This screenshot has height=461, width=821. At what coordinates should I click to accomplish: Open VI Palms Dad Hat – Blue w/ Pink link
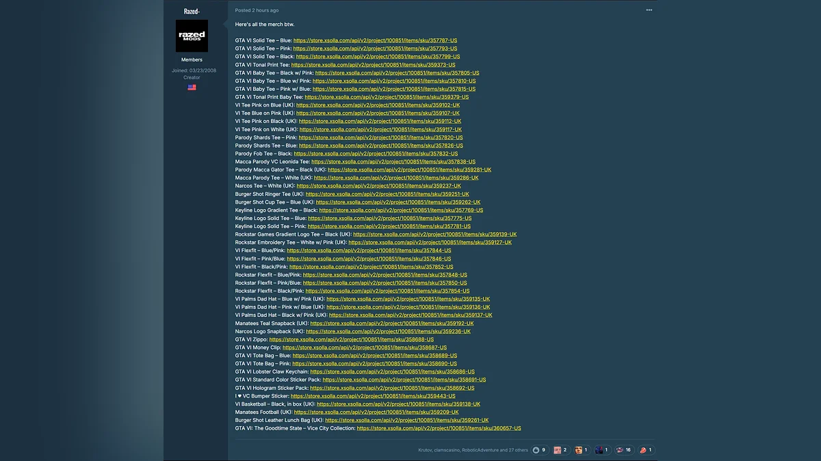(408, 299)
